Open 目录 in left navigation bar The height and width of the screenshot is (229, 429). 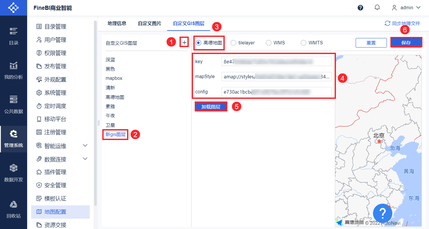[14, 36]
